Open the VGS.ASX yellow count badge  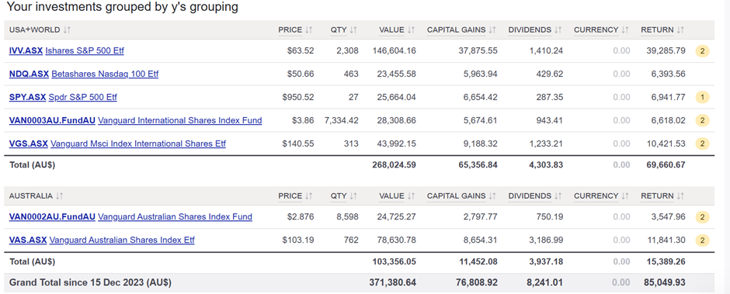(703, 144)
